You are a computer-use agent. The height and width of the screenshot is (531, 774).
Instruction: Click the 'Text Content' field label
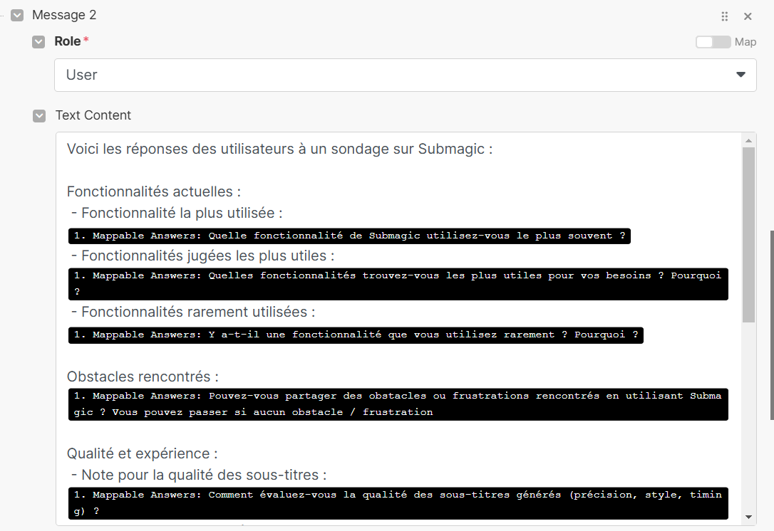tap(93, 115)
